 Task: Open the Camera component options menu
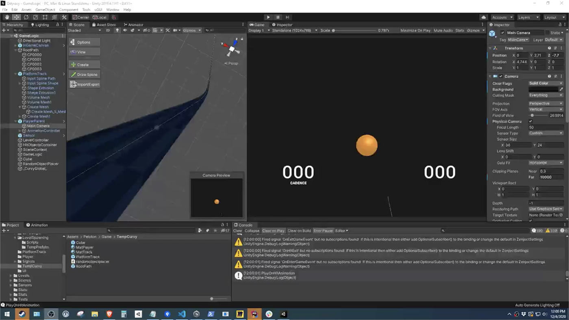(x=562, y=76)
